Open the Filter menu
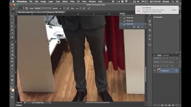The width and height of the screenshot is (191, 107). (72, 1)
